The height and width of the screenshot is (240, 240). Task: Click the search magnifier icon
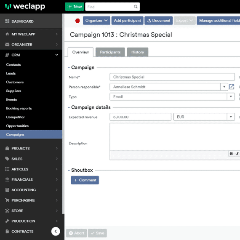[136, 7]
